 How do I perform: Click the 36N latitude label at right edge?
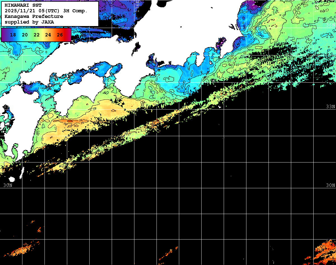click(x=330, y=25)
